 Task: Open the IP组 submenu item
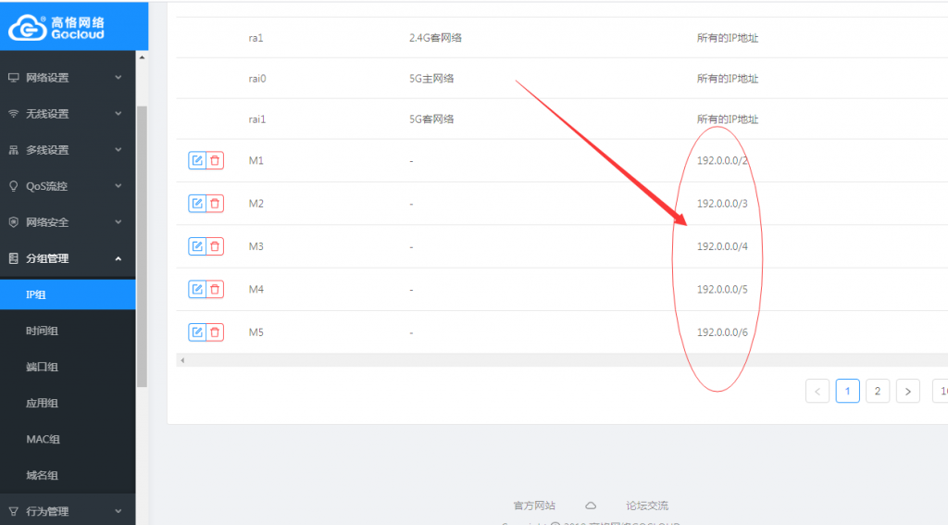point(68,294)
